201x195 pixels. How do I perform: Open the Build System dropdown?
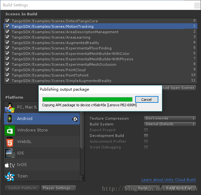170,124
